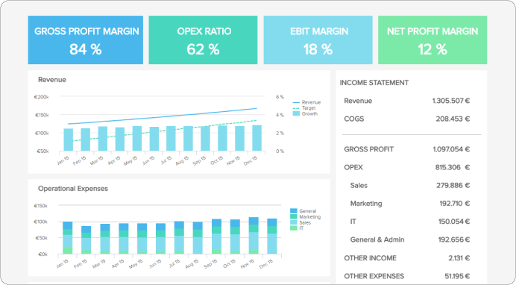Viewport: 516px width, 285px height.
Task: Click the Sales legend color swatch
Action: pos(294,222)
